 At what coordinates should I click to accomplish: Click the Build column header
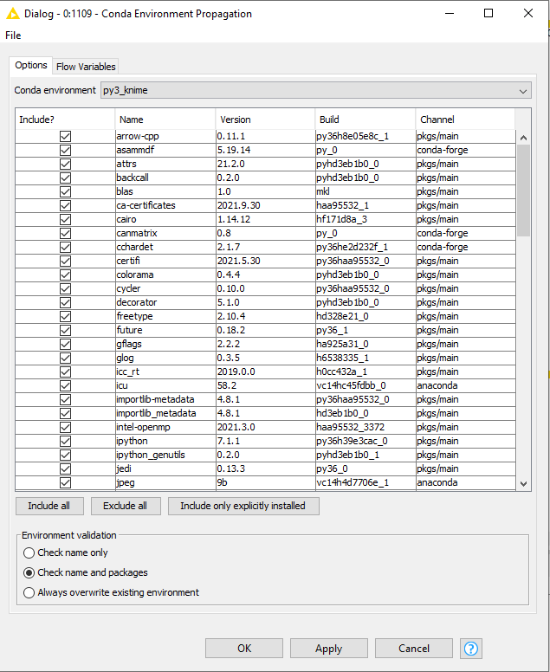coord(366,120)
